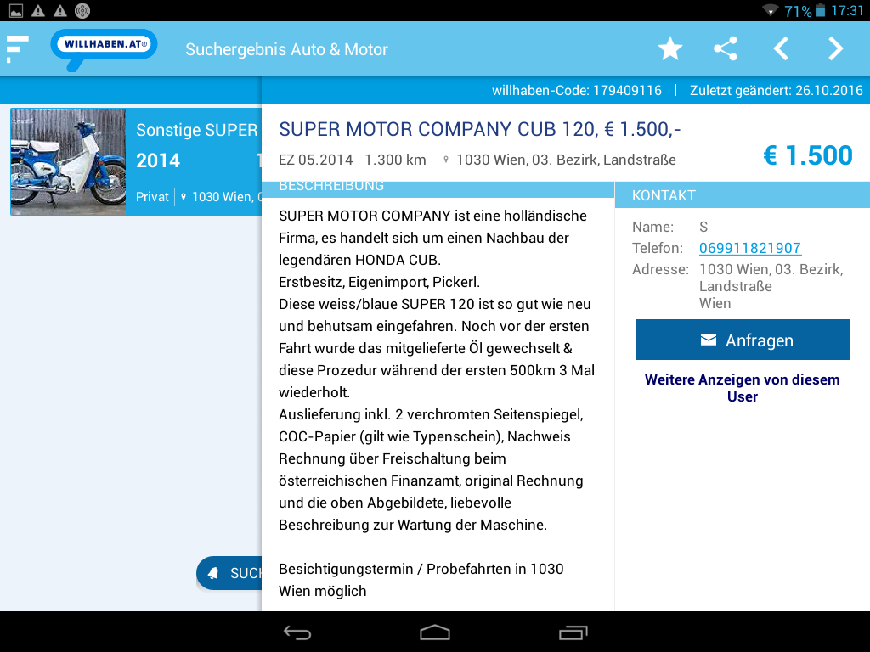
Task: Open the side menu icon
Action: coord(17,48)
